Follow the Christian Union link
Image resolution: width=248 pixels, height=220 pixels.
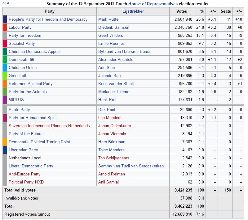23,68
